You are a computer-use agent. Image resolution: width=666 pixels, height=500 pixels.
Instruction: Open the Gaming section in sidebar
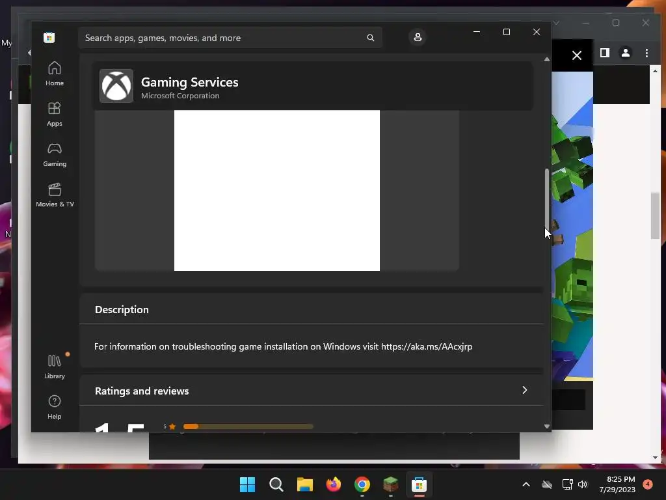55,154
